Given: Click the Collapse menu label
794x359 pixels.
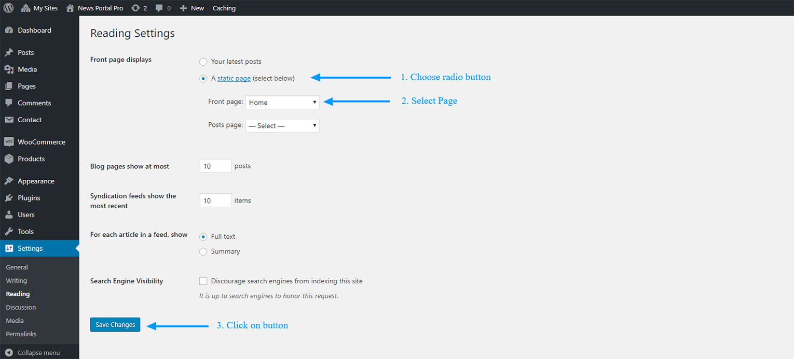Looking at the screenshot, I should click(39, 353).
